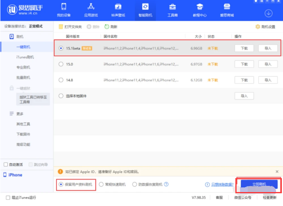The width and height of the screenshot is (283, 206).
Task: Click 下载 button for 14.8 firmware
Action: (x=244, y=80)
